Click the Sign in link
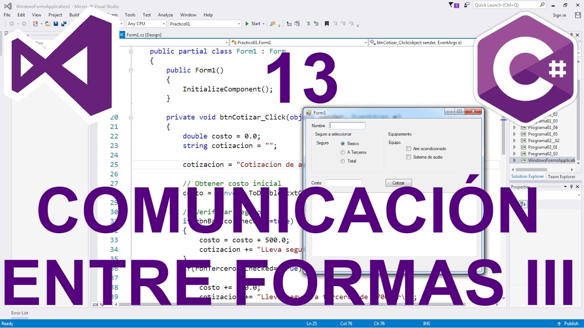The image size is (584, 328). click(559, 15)
